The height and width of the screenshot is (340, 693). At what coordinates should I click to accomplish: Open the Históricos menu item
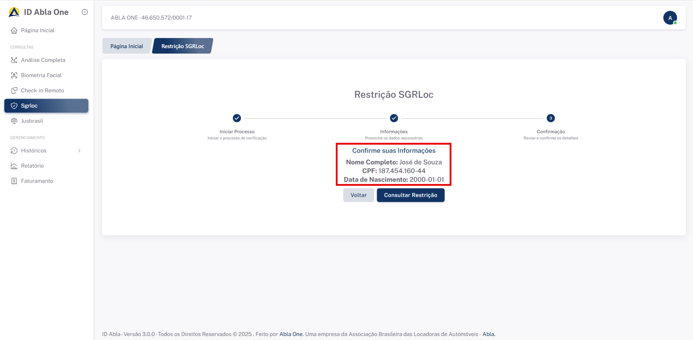34,151
